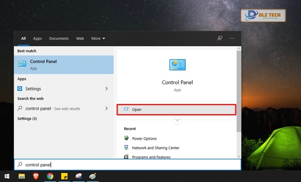Click the scroll down arrow in preview pane
Screen dimensions: 301x182
[x=239, y=156]
